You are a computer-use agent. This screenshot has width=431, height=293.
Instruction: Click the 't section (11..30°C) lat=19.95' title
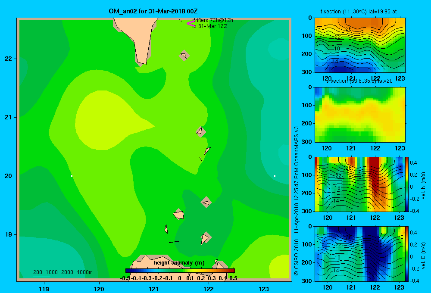[x=359, y=12]
